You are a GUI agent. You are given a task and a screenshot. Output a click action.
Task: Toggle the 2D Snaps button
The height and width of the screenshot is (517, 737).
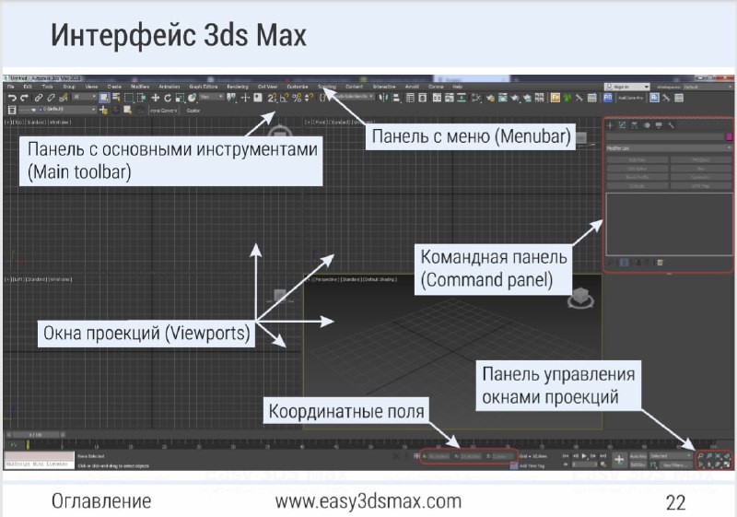click(x=272, y=98)
